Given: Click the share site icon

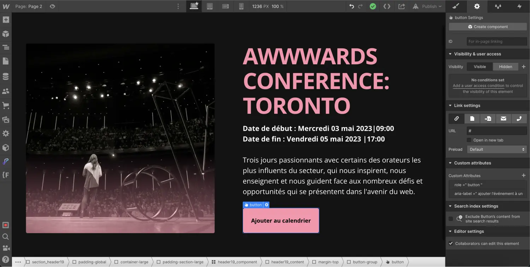Looking at the screenshot, I should [402, 6].
